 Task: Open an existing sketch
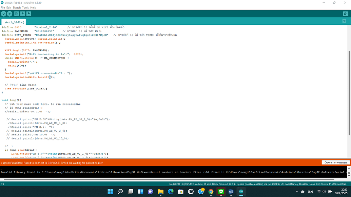tap(23, 14)
